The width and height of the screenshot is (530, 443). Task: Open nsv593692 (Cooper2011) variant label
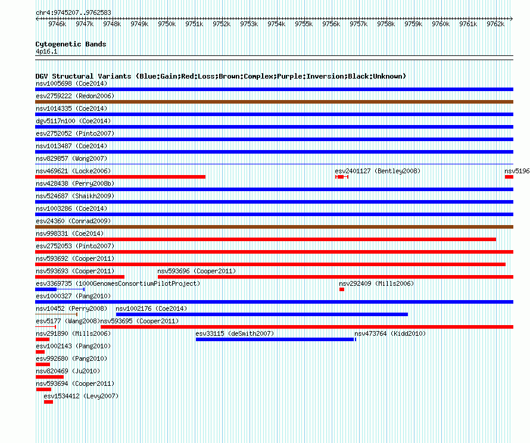point(75,258)
